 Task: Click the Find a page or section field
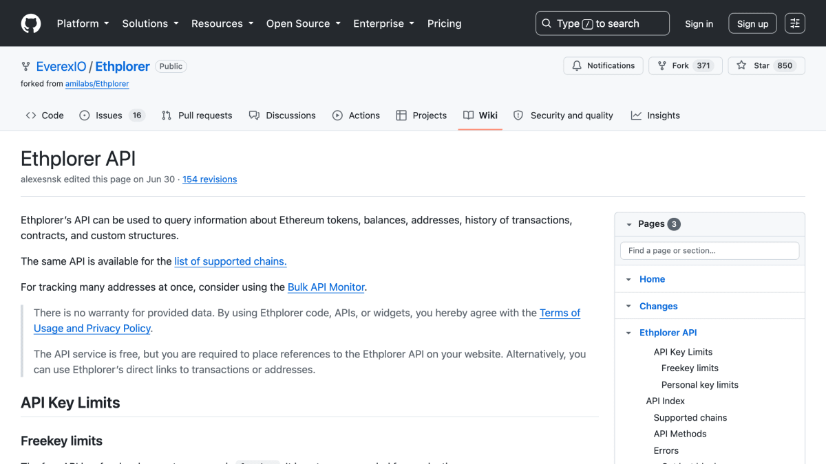click(x=710, y=250)
